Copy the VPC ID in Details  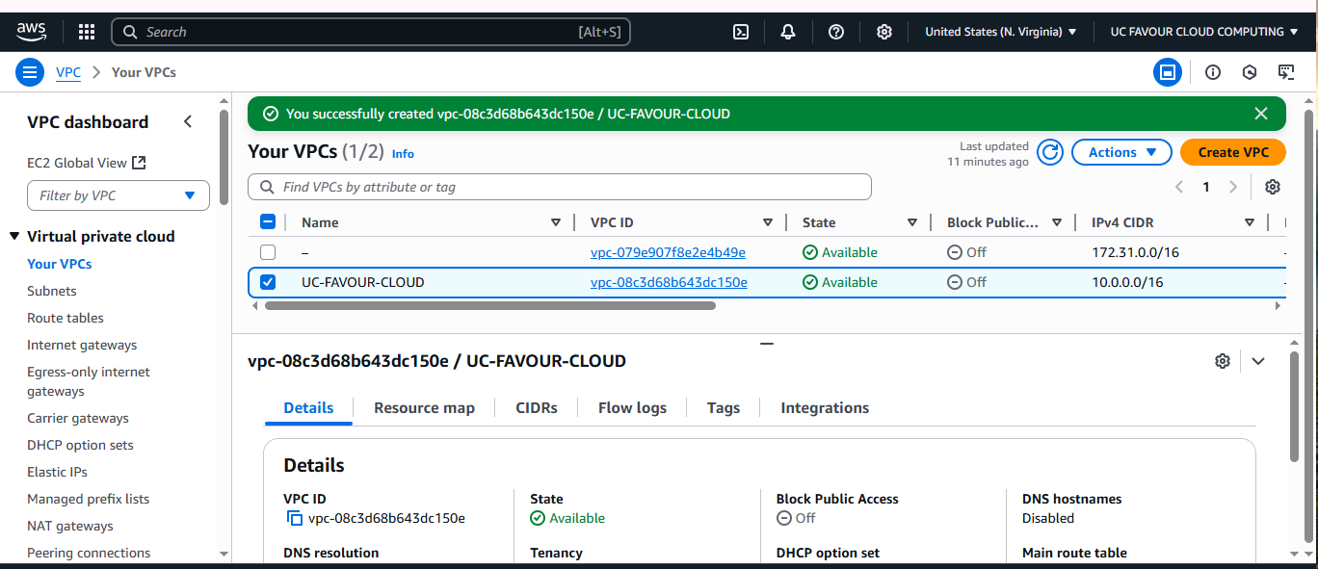click(x=295, y=519)
